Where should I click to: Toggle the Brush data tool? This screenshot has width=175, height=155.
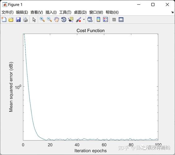78,20
